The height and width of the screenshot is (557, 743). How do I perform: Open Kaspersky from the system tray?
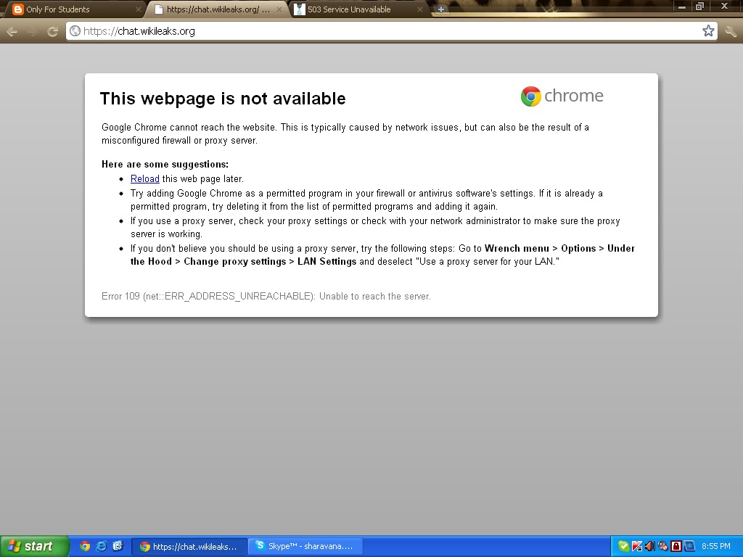(x=637, y=546)
